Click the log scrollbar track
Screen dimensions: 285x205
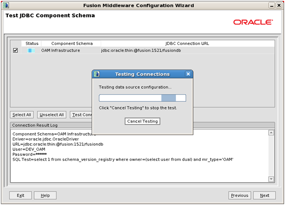(271, 156)
